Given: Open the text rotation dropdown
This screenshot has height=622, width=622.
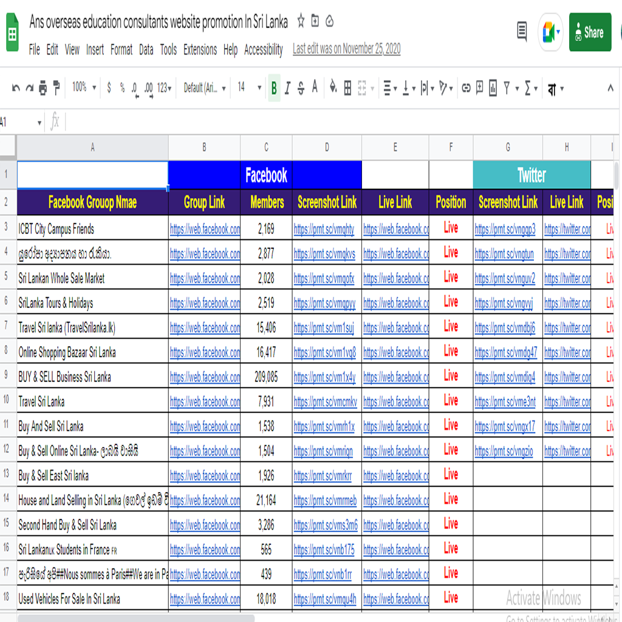Looking at the screenshot, I should [446, 88].
